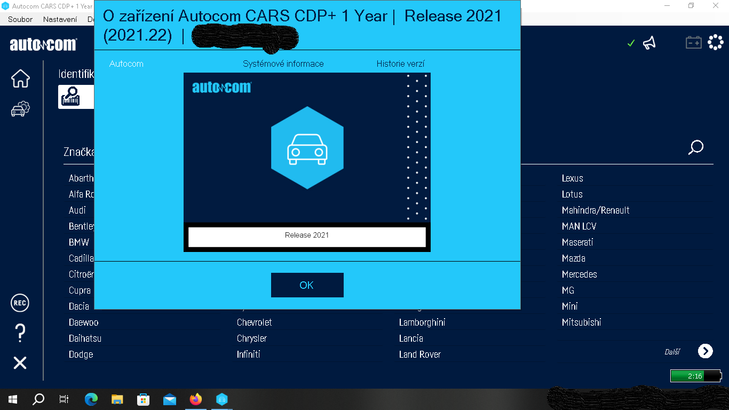
Task: Click the green checkmark status icon
Action: pos(631,43)
